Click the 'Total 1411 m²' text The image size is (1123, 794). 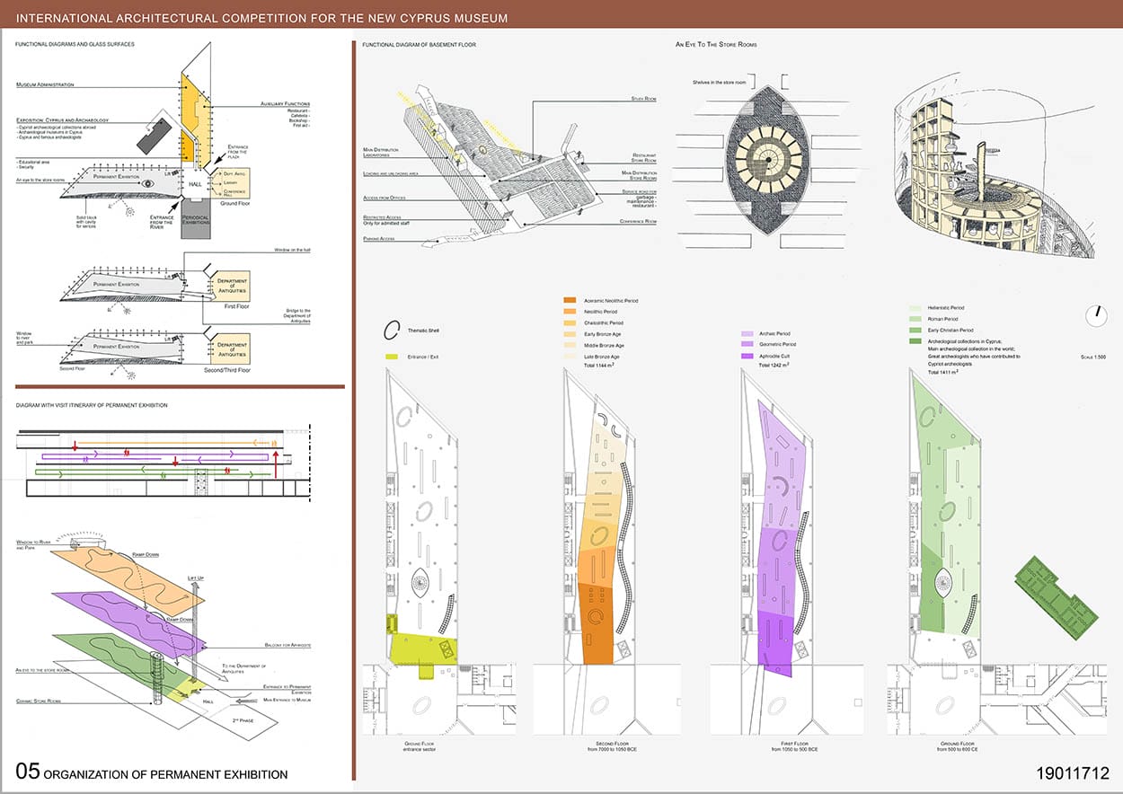pos(944,371)
